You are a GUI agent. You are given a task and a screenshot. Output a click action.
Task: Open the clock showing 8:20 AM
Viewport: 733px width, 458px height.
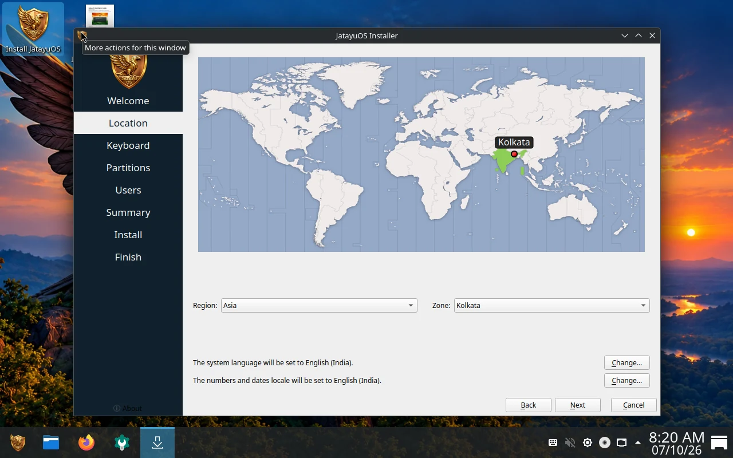point(676,443)
